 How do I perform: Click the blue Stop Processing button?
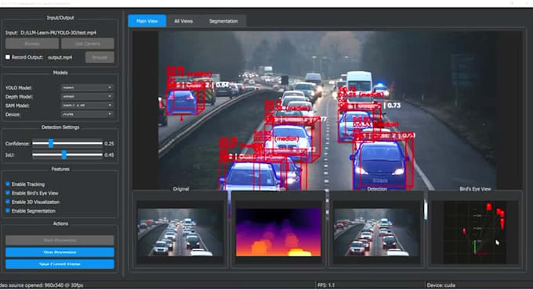pyautogui.click(x=60, y=252)
